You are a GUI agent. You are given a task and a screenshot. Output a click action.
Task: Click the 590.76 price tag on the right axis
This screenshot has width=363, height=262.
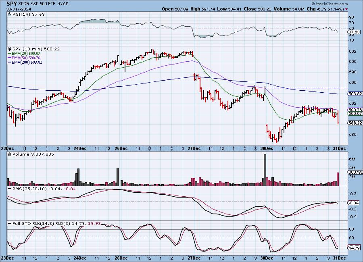pyautogui.click(x=355, y=110)
